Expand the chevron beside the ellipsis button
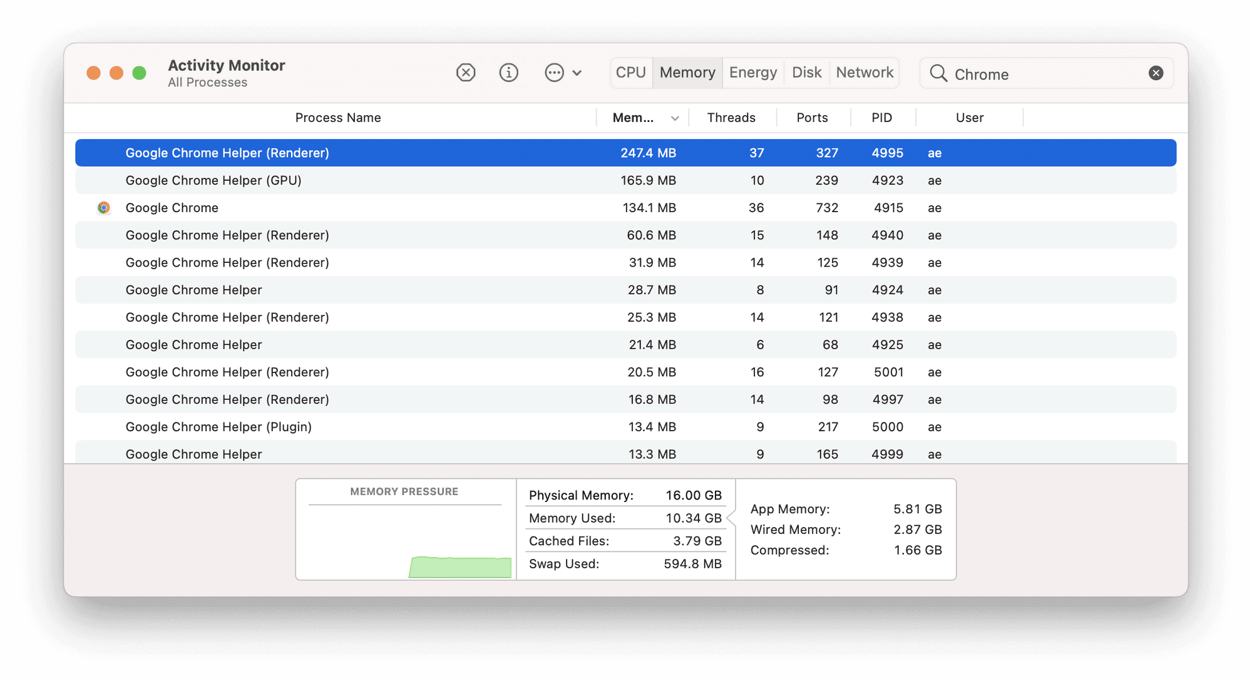 tap(577, 73)
